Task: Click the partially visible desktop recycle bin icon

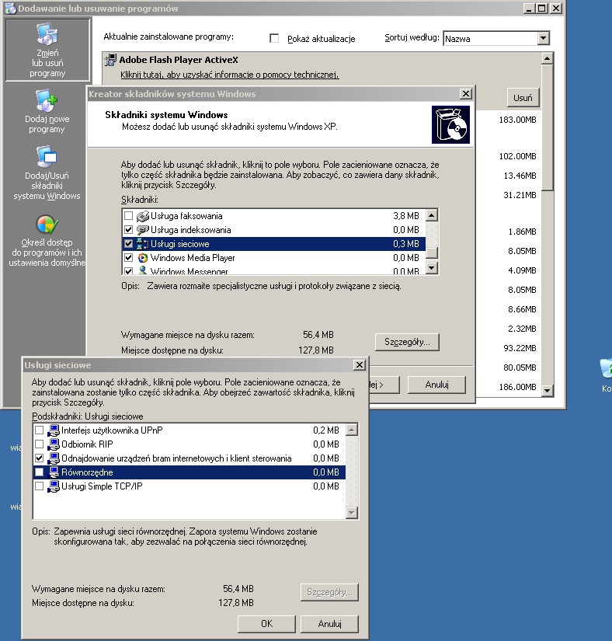Action: (x=606, y=369)
